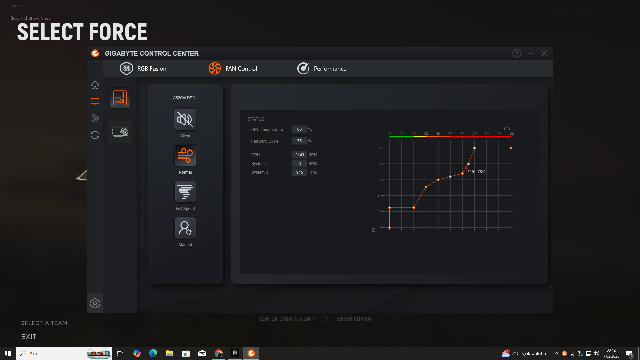Click the CPU Temperature value field
The width and height of the screenshot is (640, 360).
[x=299, y=129]
